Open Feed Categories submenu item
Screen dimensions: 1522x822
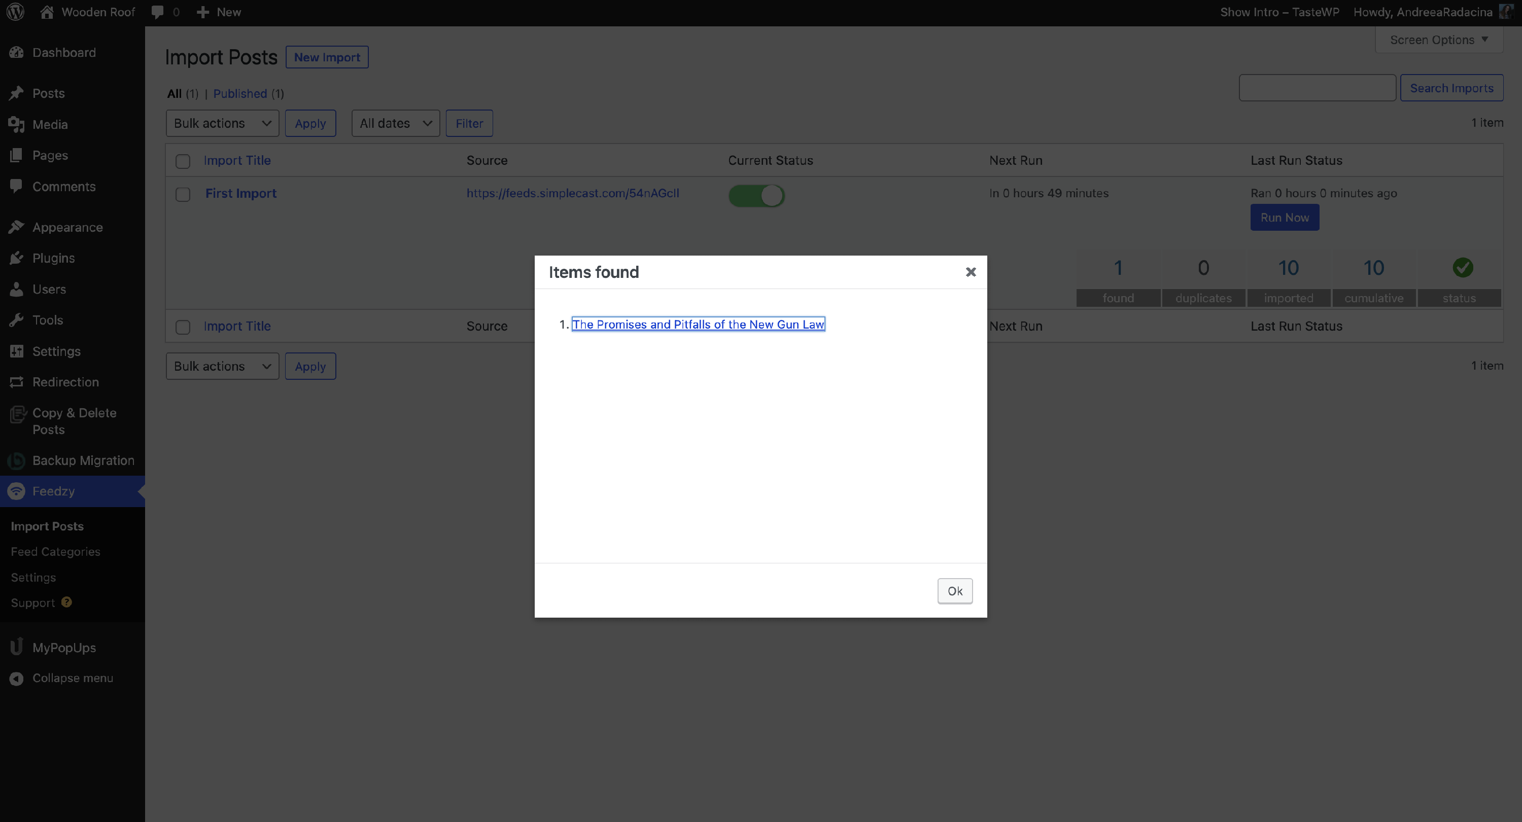click(55, 552)
